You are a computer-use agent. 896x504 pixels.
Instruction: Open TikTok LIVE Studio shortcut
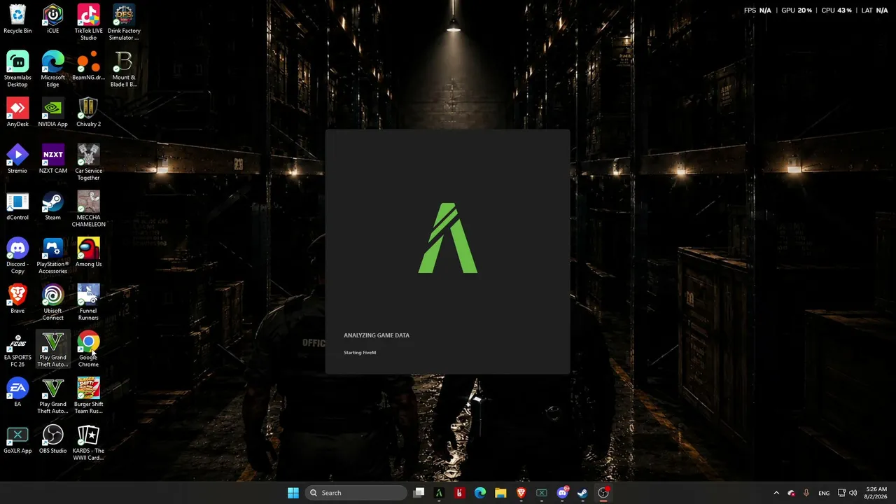pos(88,22)
